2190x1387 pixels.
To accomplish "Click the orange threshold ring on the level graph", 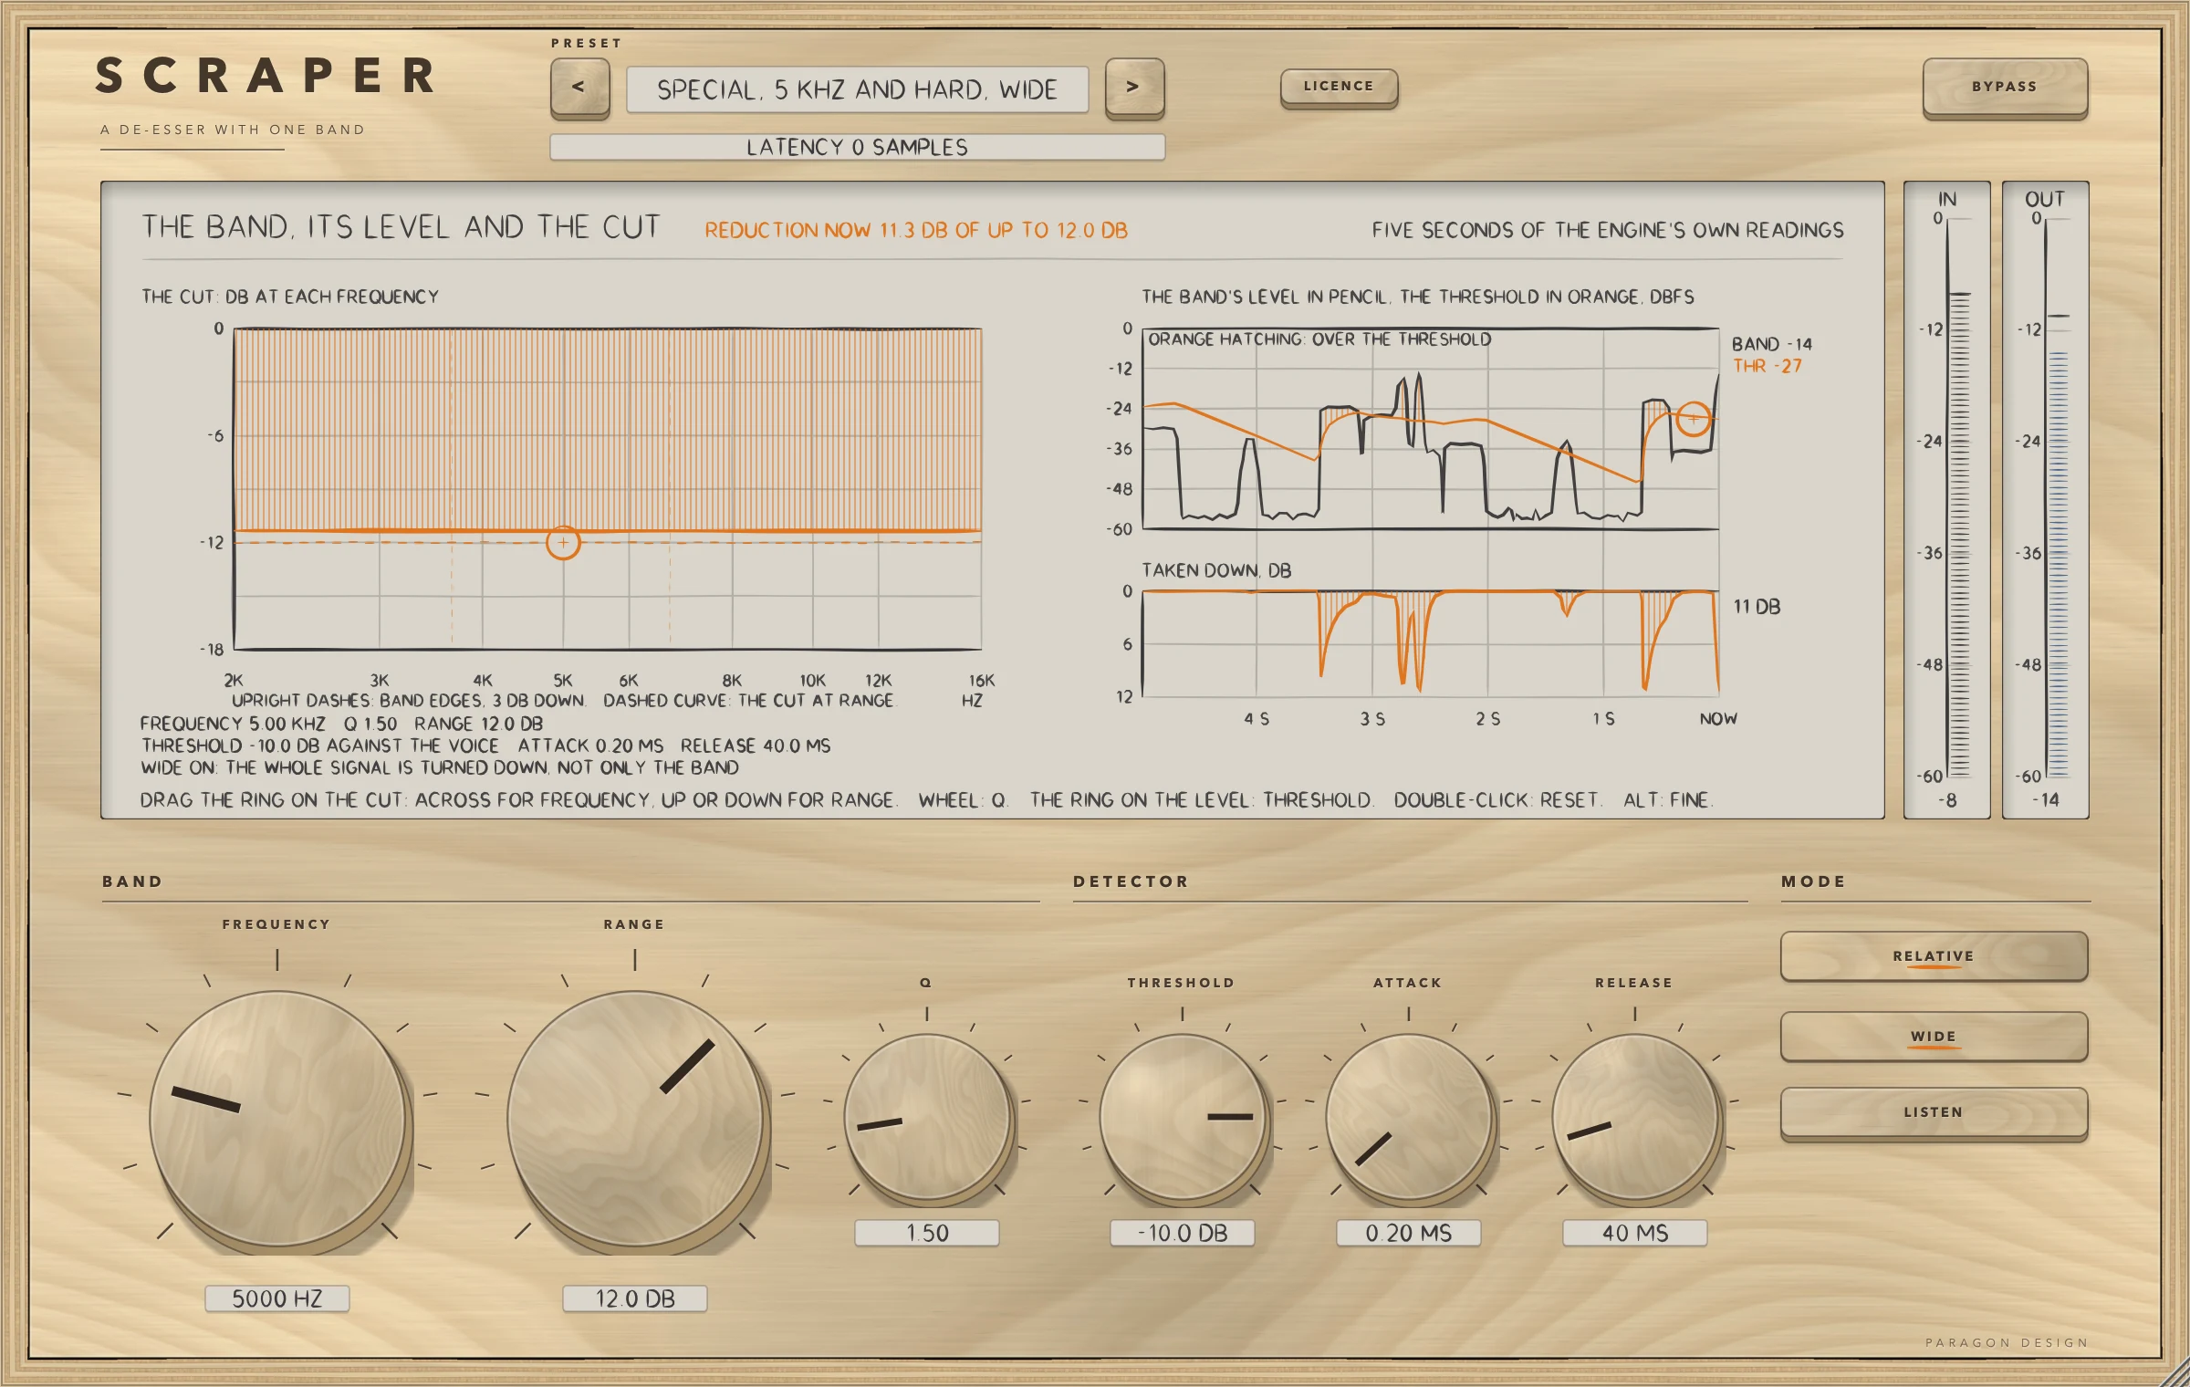I will (1694, 419).
